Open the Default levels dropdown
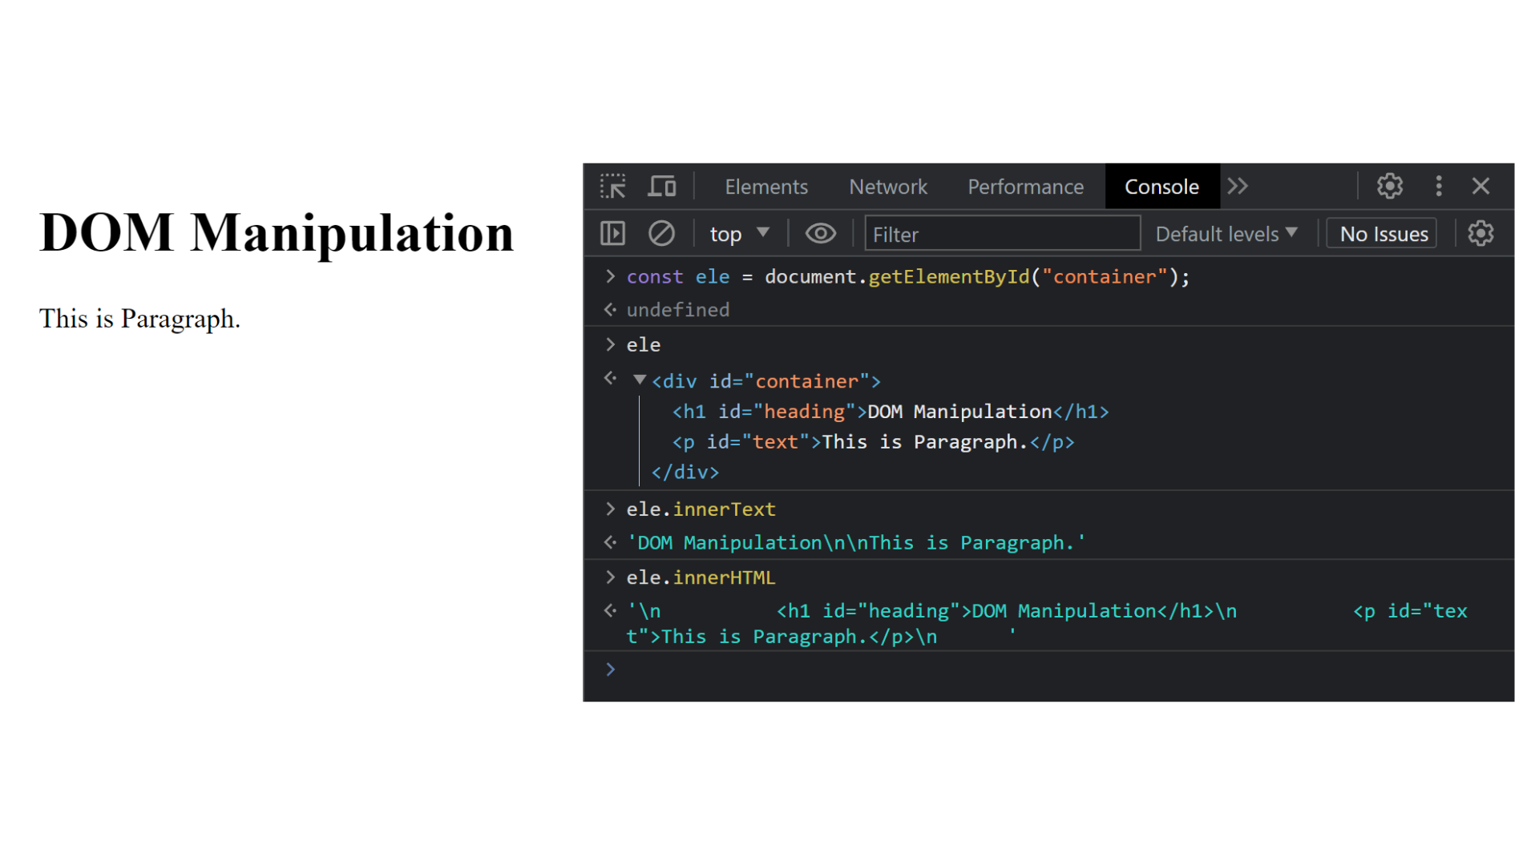Viewport: 1539px width, 865px height. pyautogui.click(x=1226, y=233)
